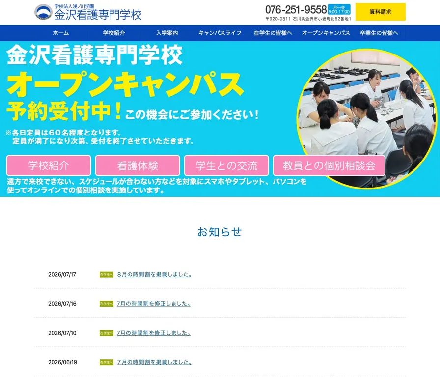Viewport: 440px width, 378px height.
Task: Click the 在学生へ tag on 2026/07/17 row
Action: (107, 275)
